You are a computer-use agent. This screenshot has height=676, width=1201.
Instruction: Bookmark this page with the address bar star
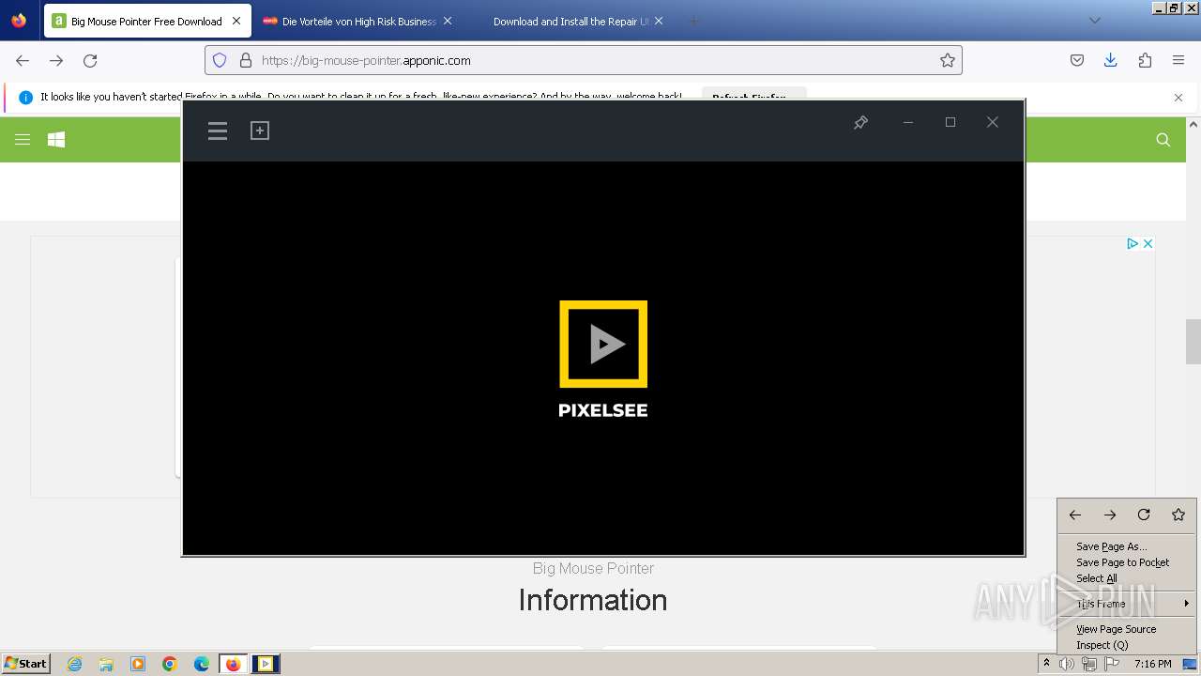coord(948,60)
